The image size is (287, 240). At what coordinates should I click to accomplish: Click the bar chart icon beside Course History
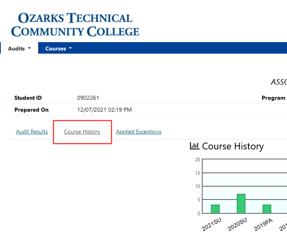(194, 146)
